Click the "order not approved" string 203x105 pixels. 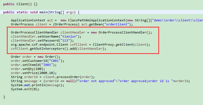(x=97, y=81)
